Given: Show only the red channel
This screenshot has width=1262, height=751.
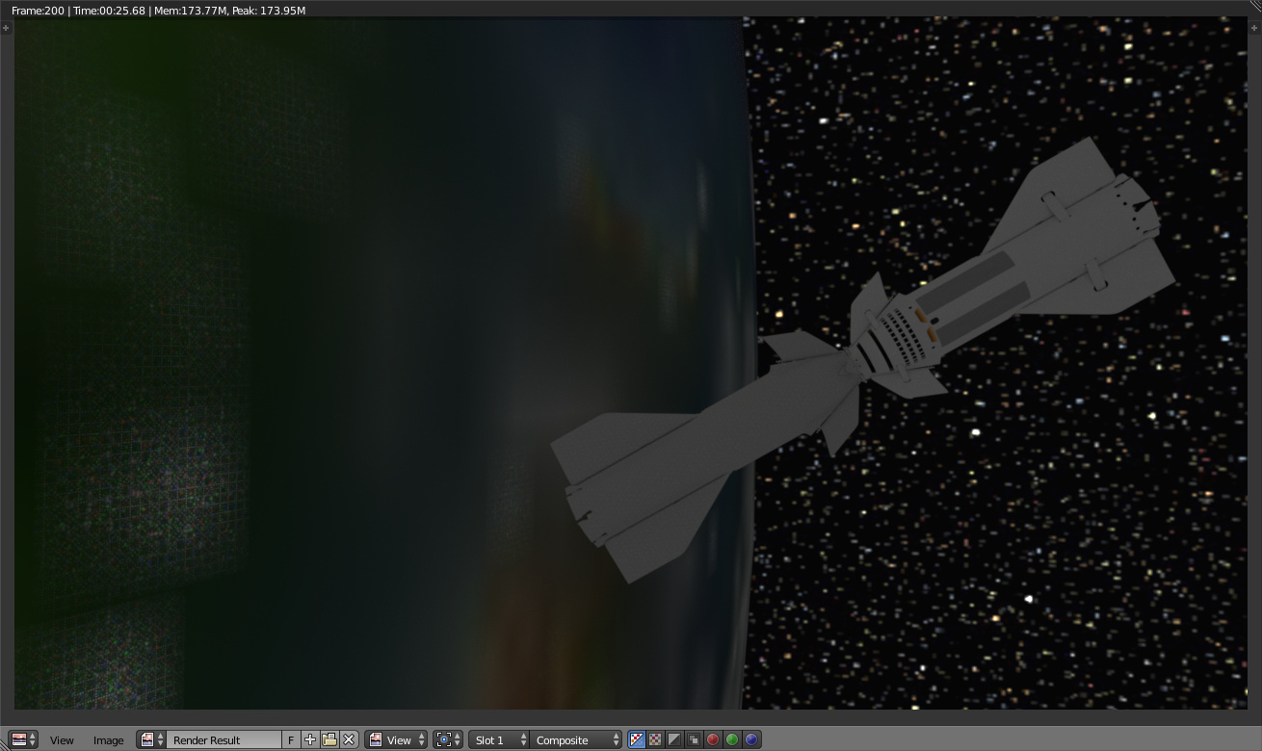Looking at the screenshot, I should [x=713, y=739].
